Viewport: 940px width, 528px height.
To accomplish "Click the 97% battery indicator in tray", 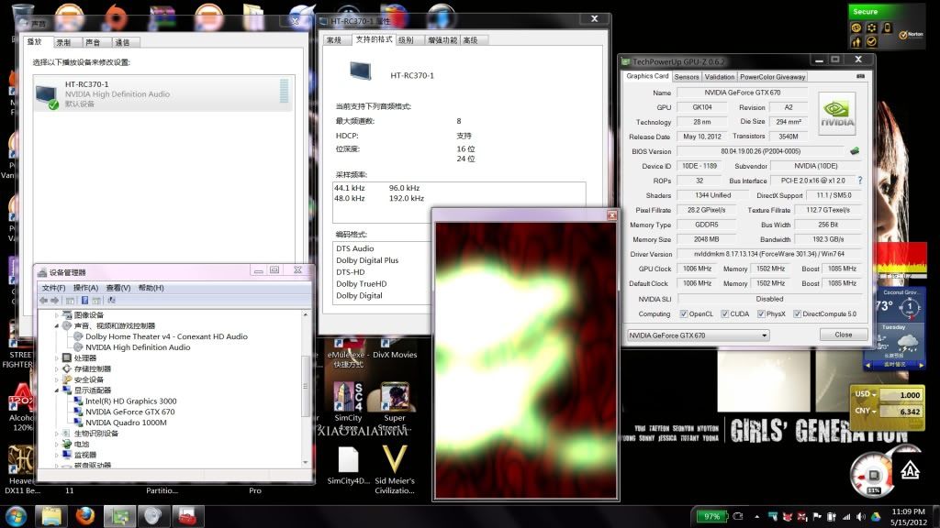I will pos(711,516).
